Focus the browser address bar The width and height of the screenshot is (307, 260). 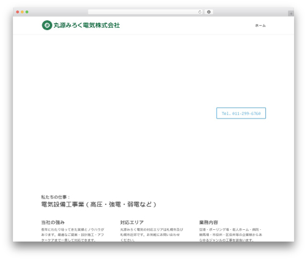[146, 12]
